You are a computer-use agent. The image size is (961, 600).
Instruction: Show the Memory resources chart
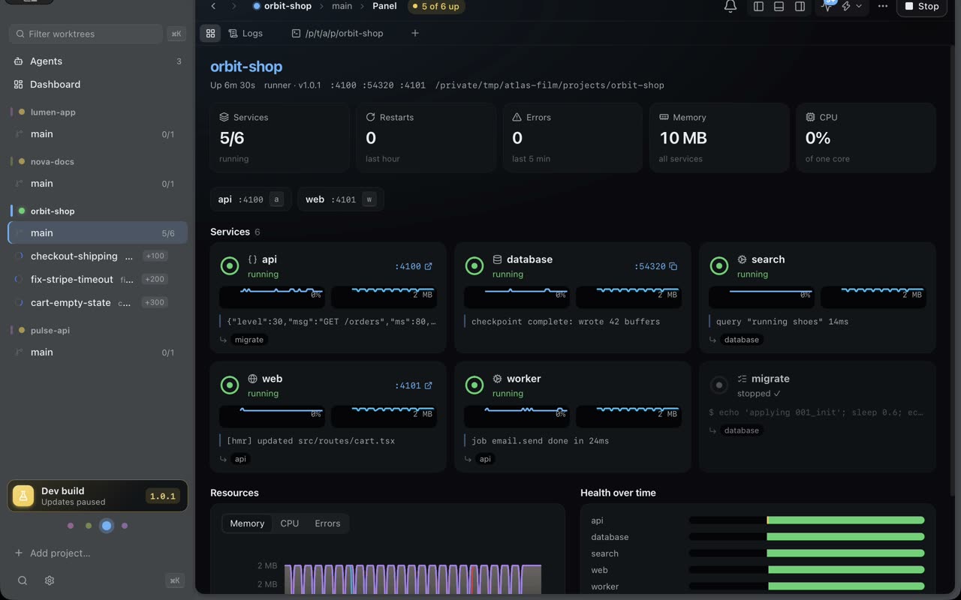(247, 523)
